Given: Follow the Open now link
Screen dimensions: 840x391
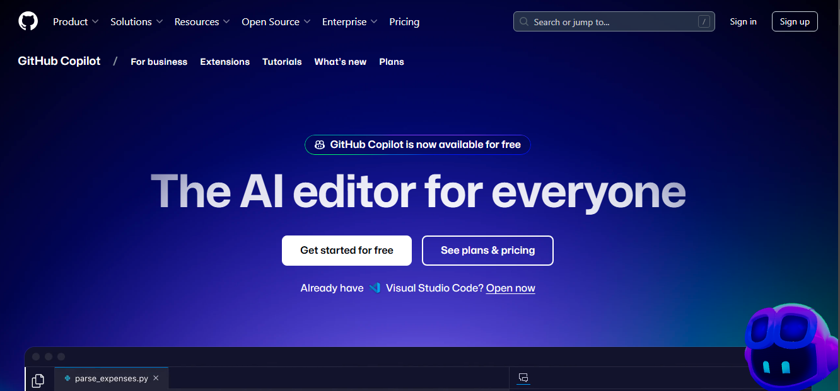Looking at the screenshot, I should [511, 288].
